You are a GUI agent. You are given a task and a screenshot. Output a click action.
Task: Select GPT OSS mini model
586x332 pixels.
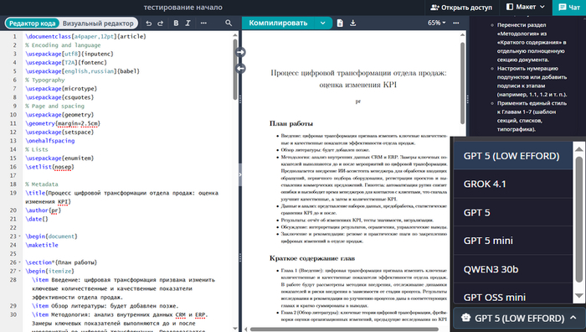tap(512, 294)
